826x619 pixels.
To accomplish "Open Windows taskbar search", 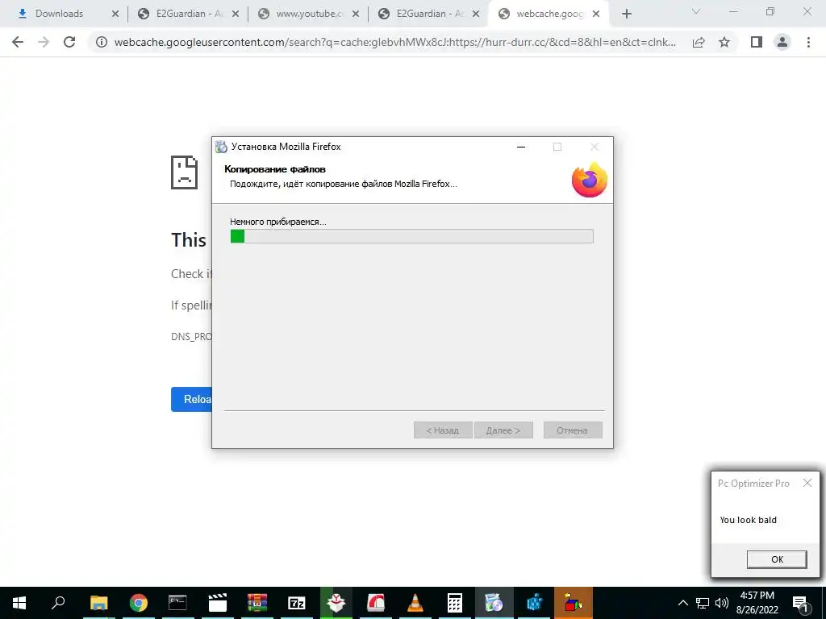I will coord(58,603).
